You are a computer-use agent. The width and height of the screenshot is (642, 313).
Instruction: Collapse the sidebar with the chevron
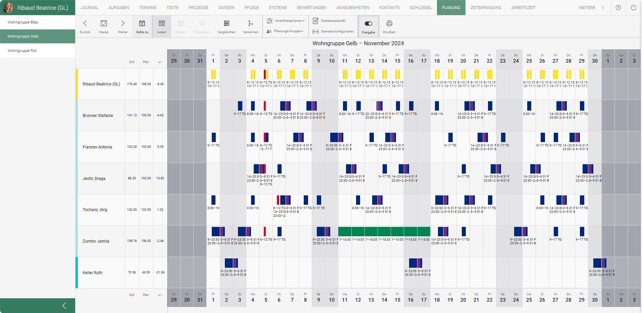click(64, 305)
